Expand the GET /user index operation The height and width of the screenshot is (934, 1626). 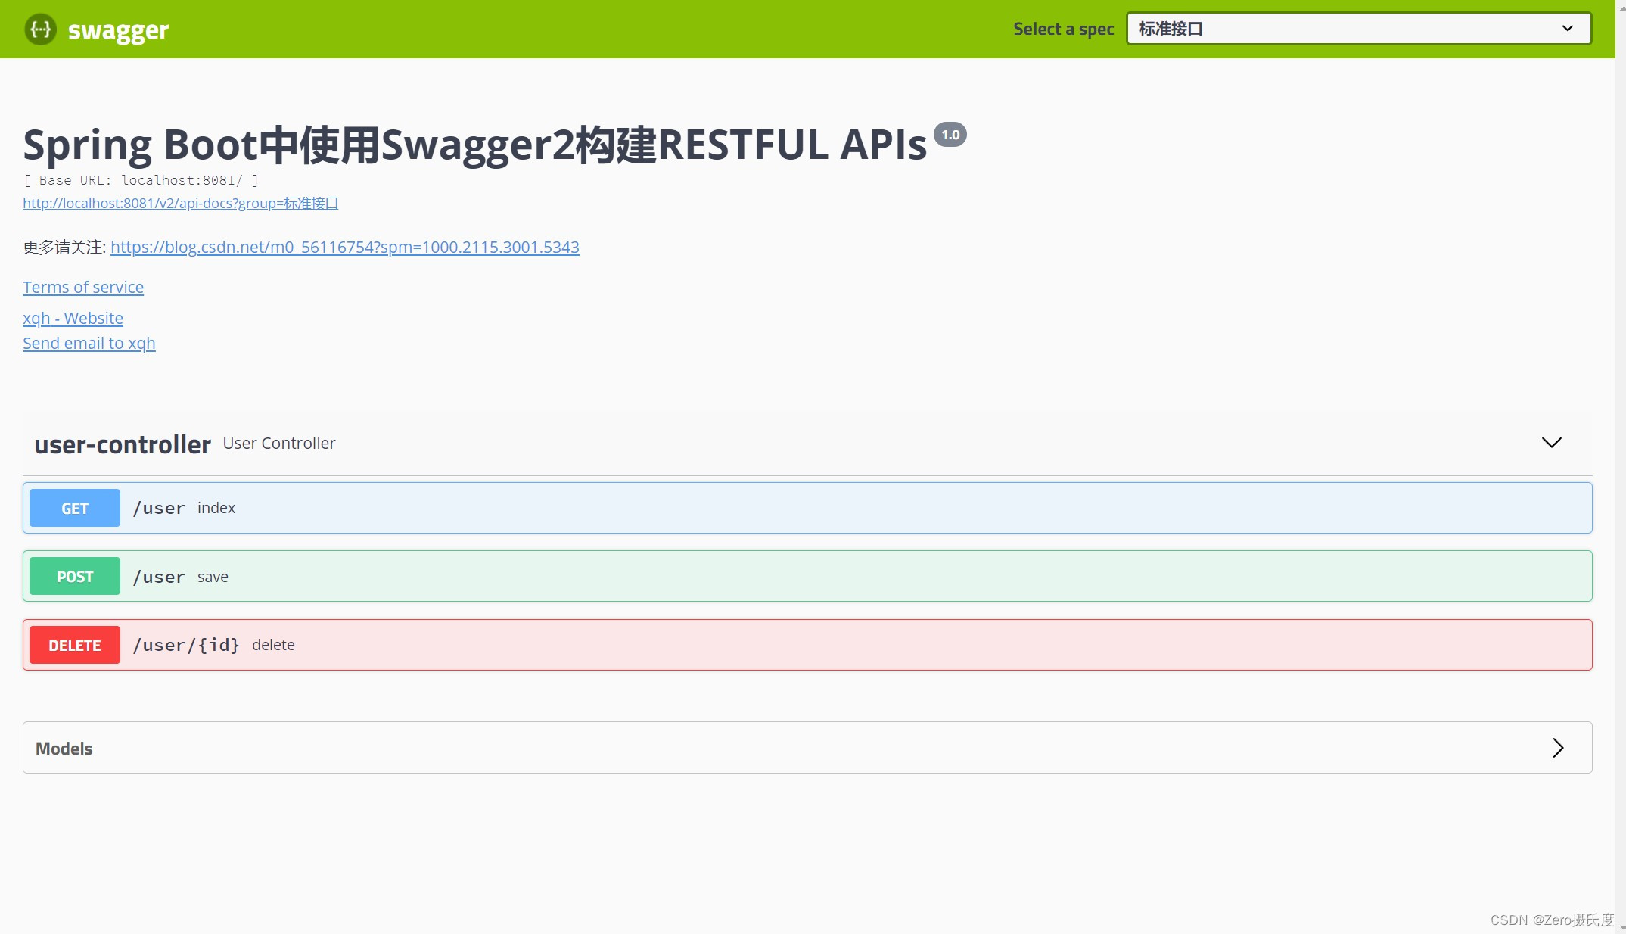click(807, 508)
